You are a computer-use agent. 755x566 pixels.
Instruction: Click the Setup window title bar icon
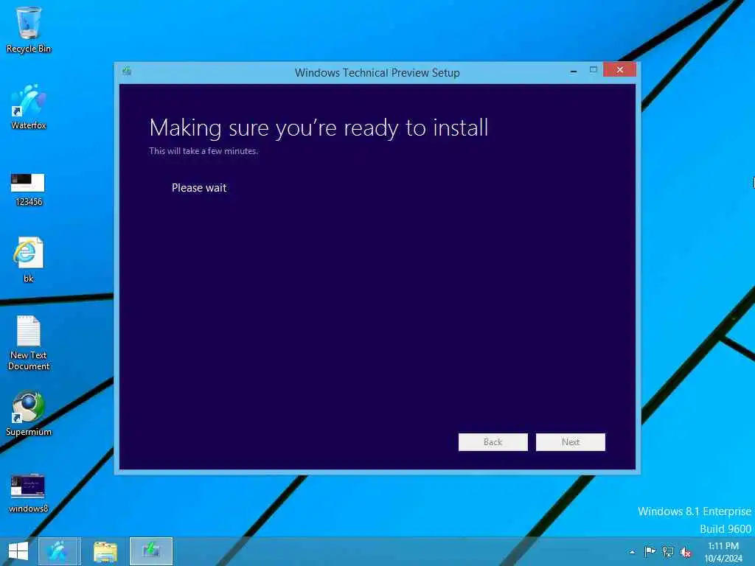(127, 71)
